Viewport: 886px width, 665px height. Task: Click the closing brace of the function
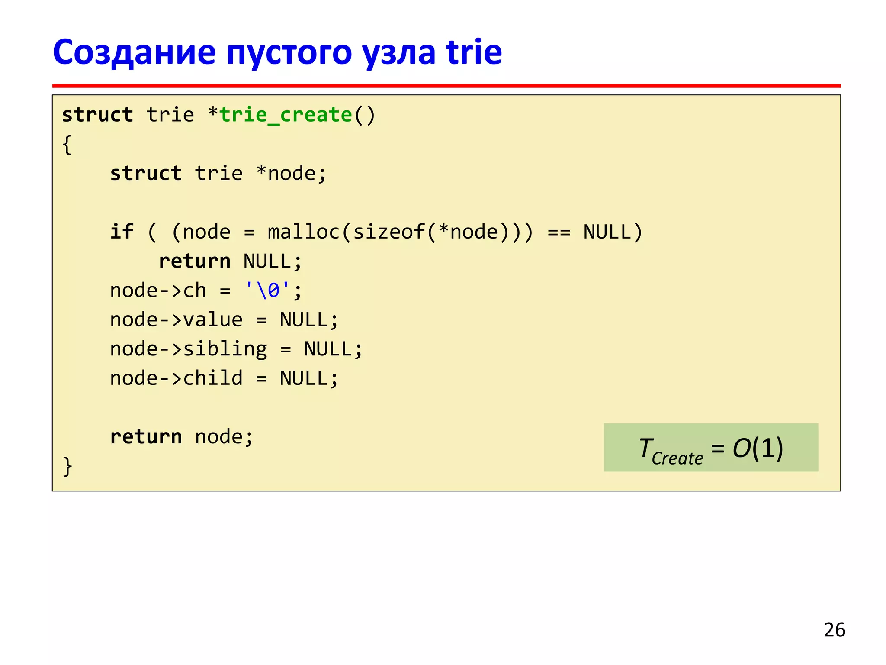click(67, 467)
